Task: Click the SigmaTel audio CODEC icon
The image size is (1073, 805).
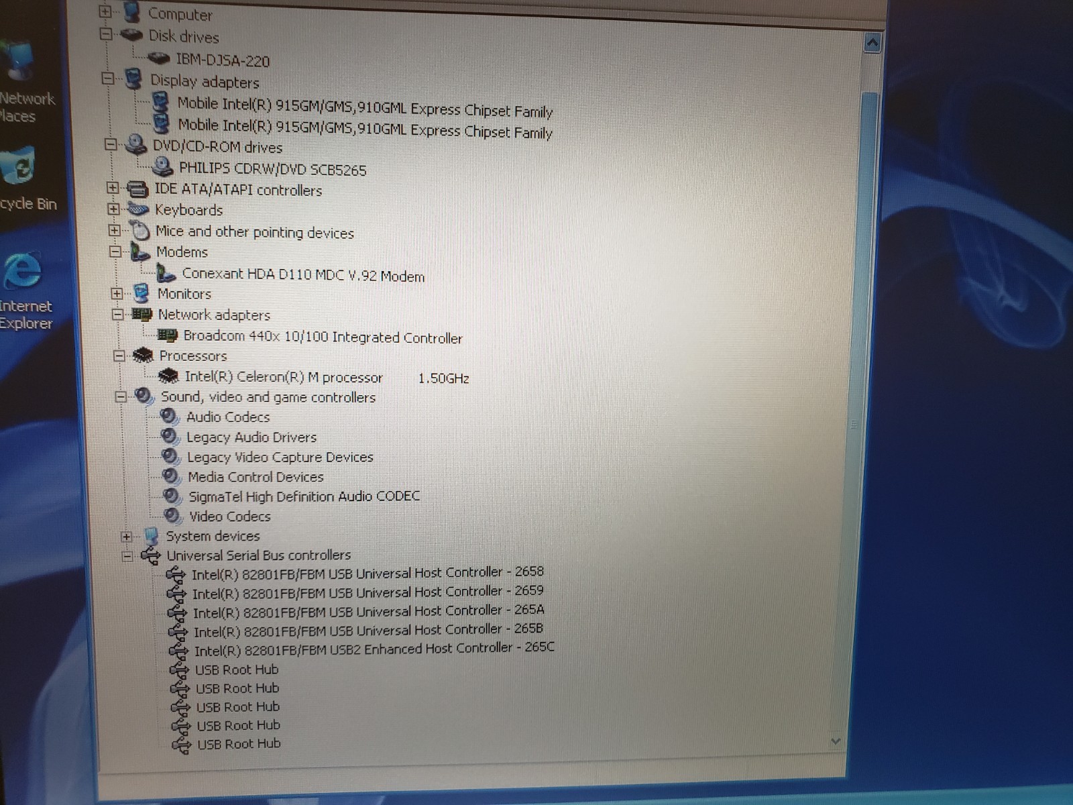Action: click(172, 496)
